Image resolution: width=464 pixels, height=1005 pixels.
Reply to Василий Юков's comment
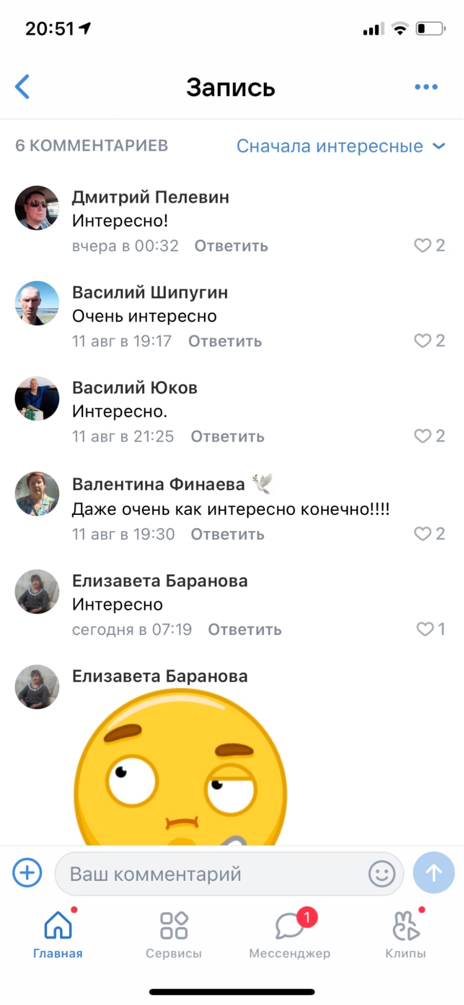tap(227, 436)
